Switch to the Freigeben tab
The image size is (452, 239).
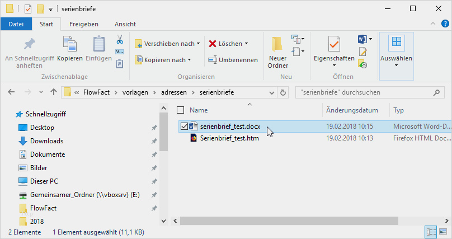point(84,24)
